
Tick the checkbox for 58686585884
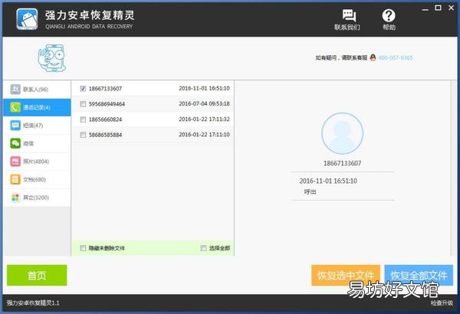pyautogui.click(x=83, y=135)
